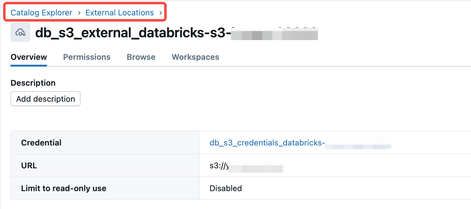471x209 pixels.
Task: Click the active Overview tab underline indicator
Action: point(28,65)
